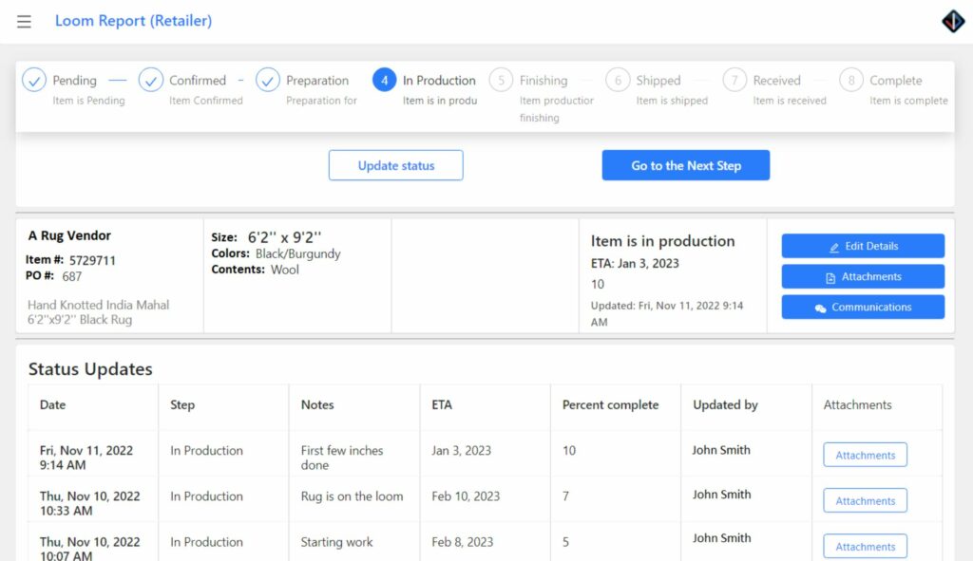973x561 pixels.
Task: Click the Percent complete column header
Action: (x=611, y=404)
